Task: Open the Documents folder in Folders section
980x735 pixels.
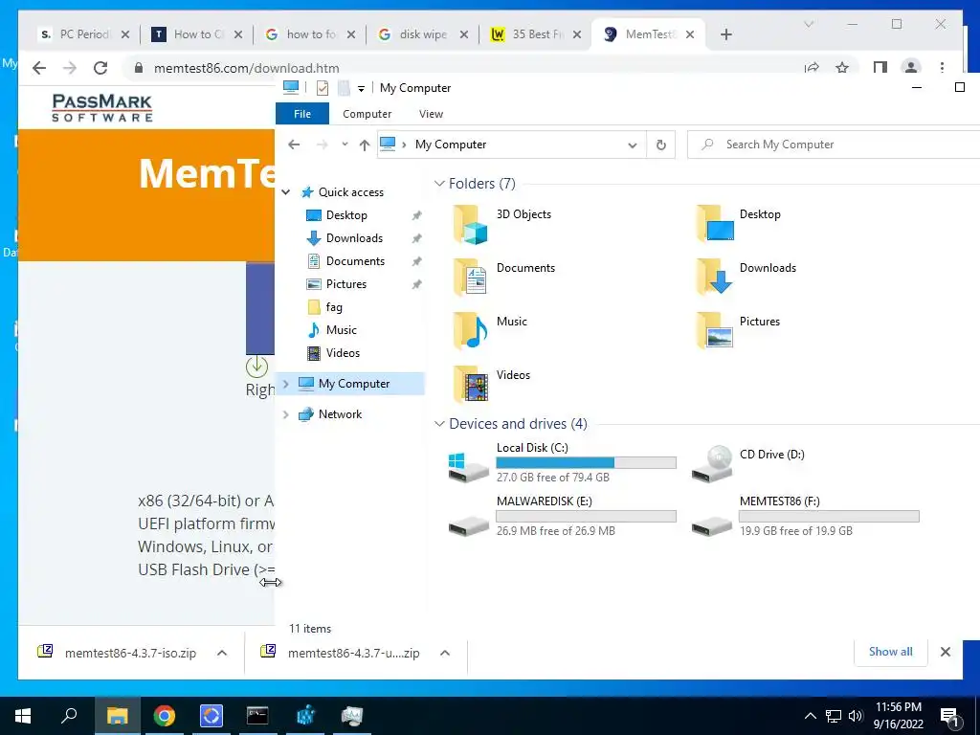Action: [x=471, y=278]
